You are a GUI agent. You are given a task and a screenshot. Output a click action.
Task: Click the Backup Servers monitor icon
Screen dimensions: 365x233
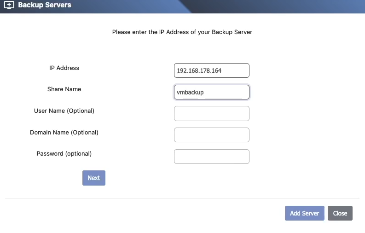(9, 6)
